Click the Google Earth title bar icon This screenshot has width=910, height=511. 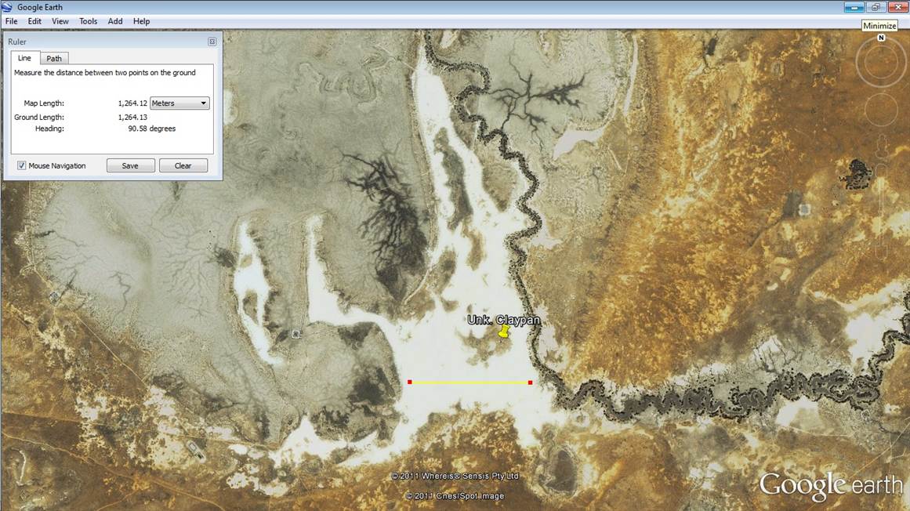[6, 6]
